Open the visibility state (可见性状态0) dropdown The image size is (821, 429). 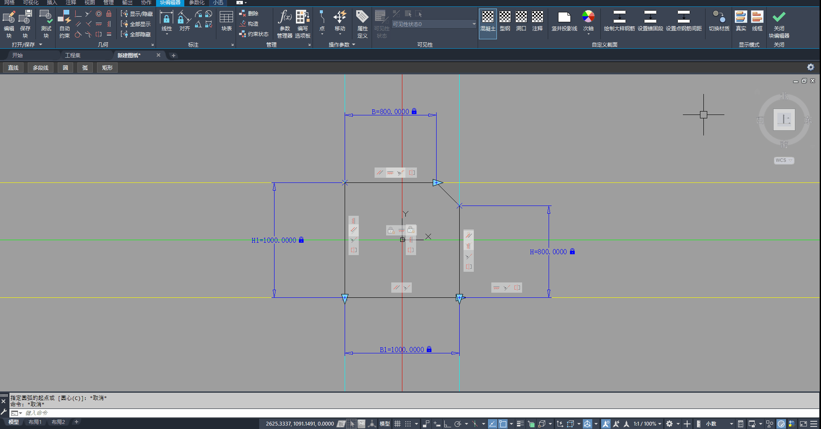click(434, 24)
